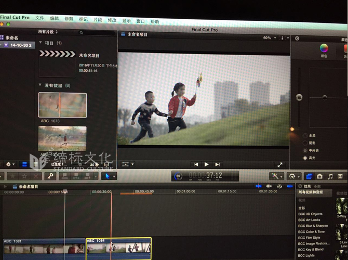The height and width of the screenshot is (260, 348).
Task: Adjust the color board vertical slider knob
Action: [299, 97]
